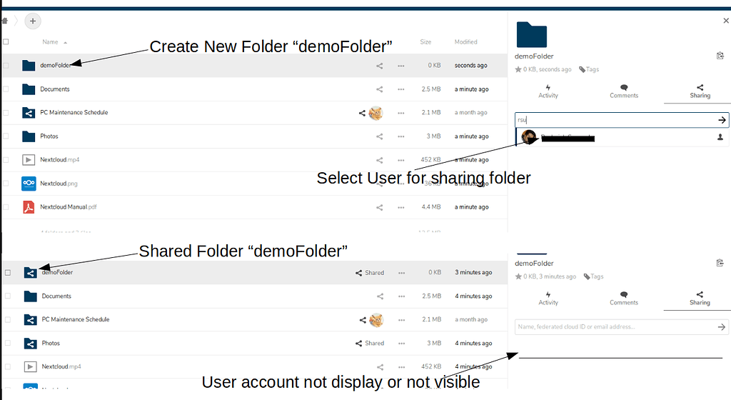Large demoFolder folder thumbnail in details sidebar

click(531, 34)
